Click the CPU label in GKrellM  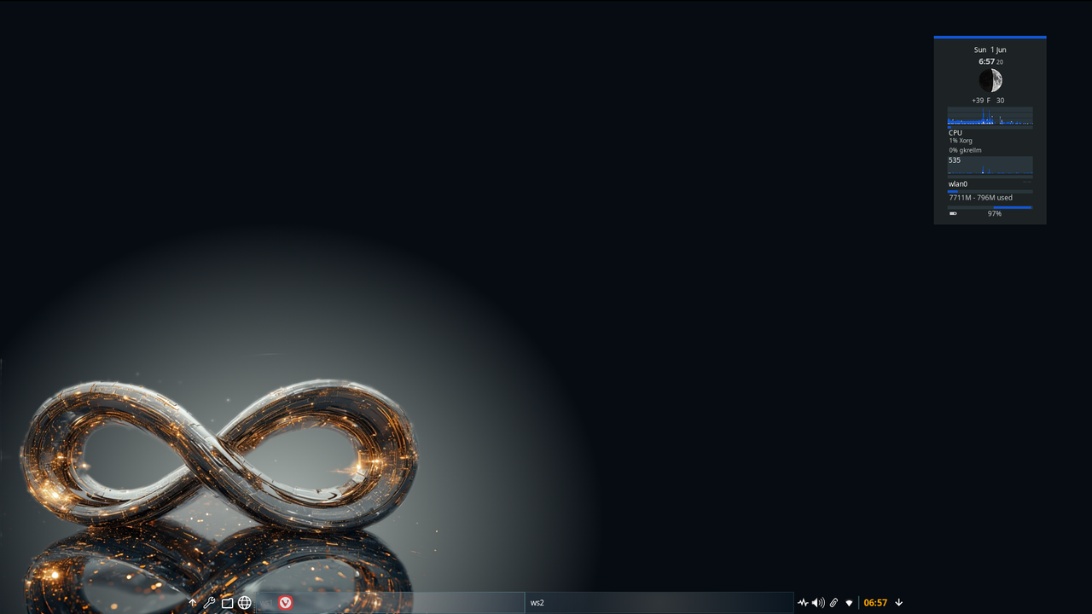(x=955, y=133)
